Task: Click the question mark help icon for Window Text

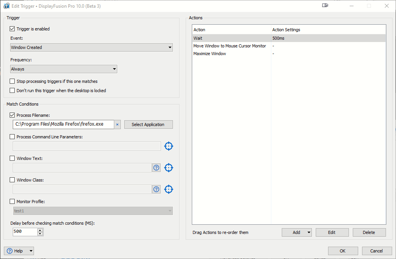Action: (156, 168)
